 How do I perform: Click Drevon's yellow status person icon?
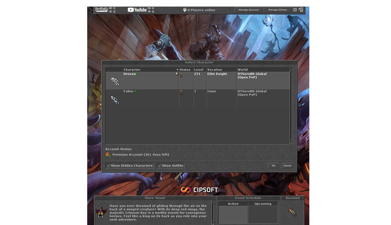click(181, 74)
